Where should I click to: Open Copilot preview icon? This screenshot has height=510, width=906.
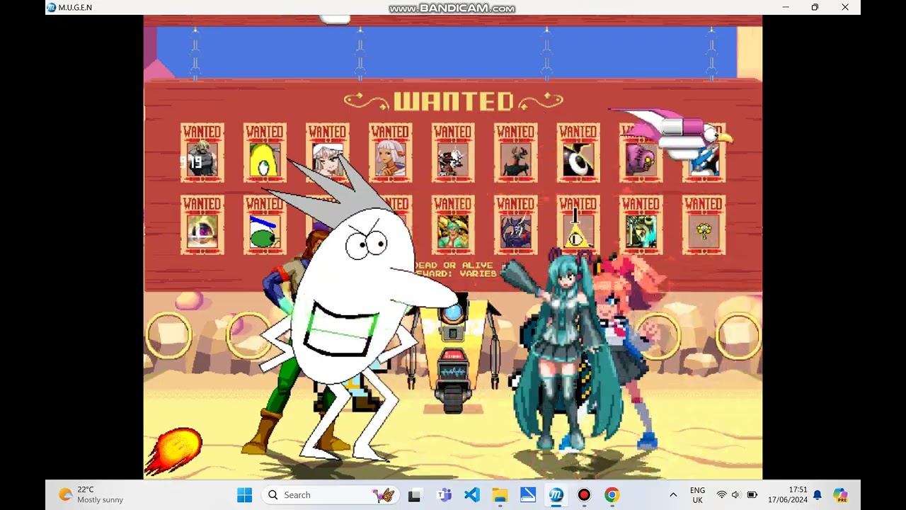[840, 495]
